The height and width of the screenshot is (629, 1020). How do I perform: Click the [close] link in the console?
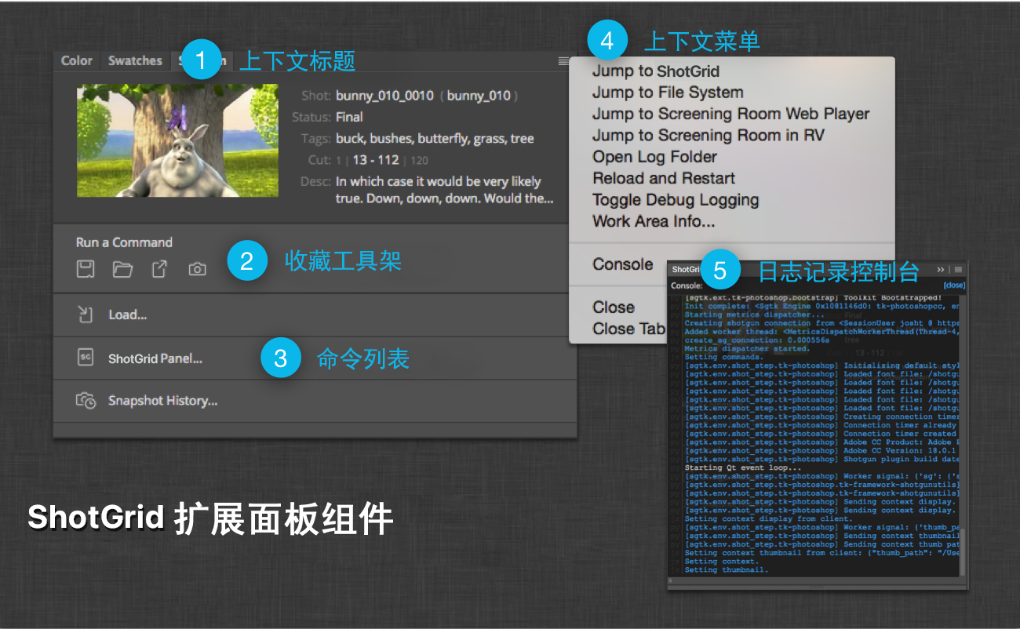pyautogui.click(x=953, y=286)
